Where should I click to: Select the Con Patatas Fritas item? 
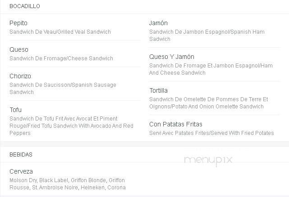click(x=176, y=124)
